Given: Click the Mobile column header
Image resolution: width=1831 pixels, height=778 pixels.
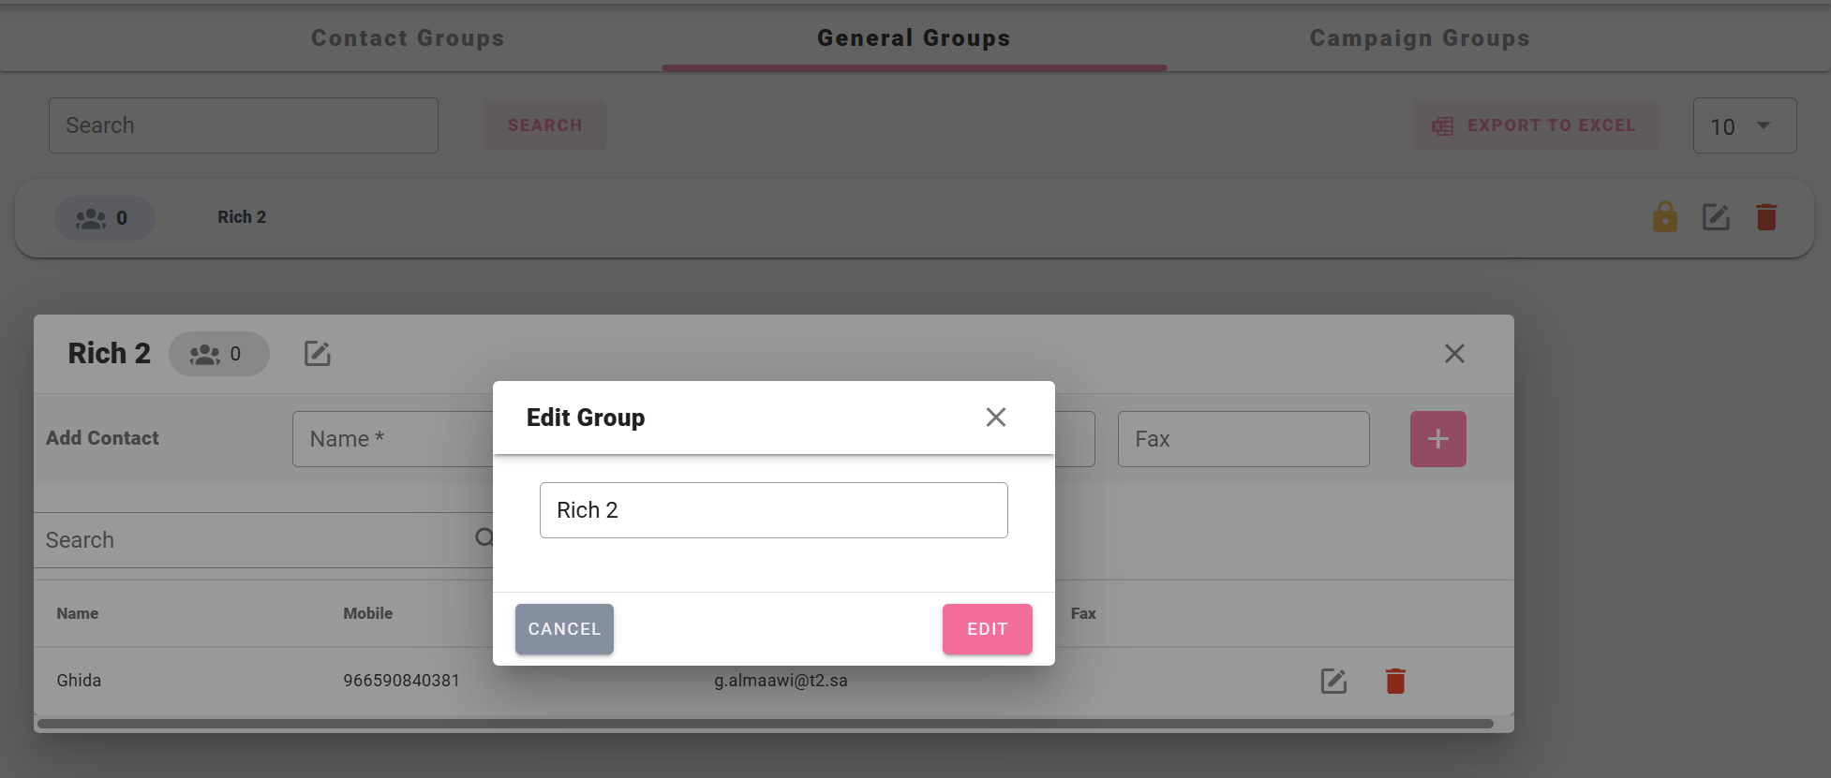Looking at the screenshot, I should [x=367, y=613].
